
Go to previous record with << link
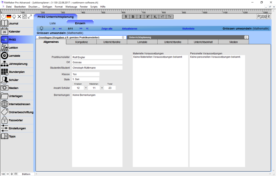click(60, 28)
